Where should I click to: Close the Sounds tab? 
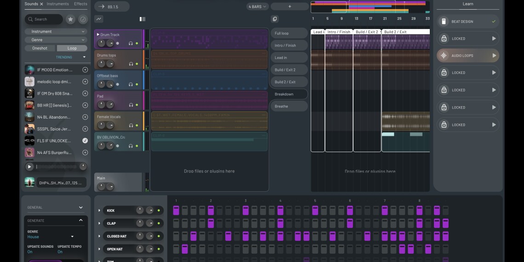(41, 4)
